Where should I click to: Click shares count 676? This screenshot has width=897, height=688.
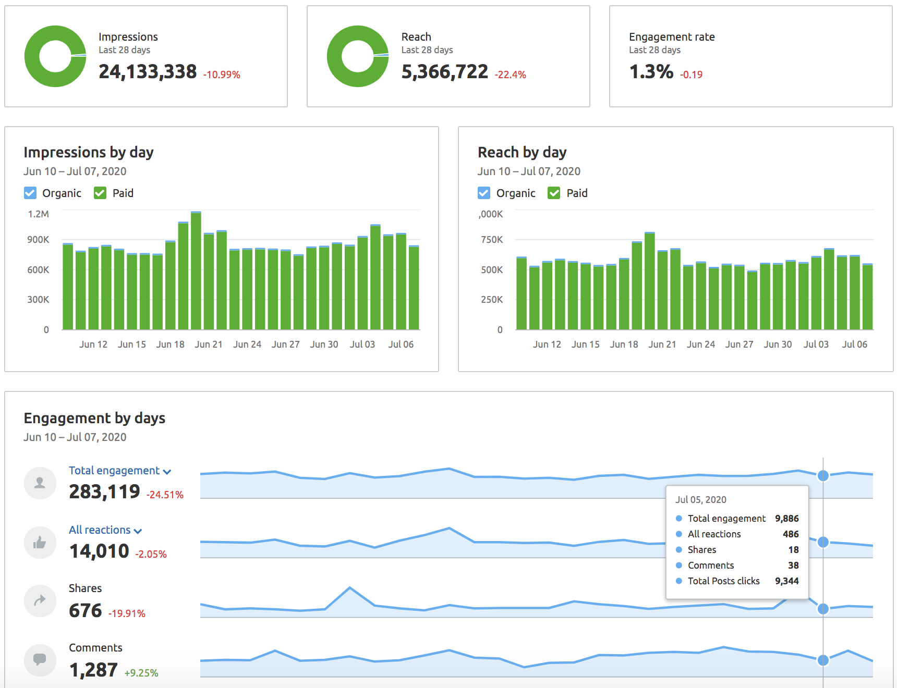click(x=86, y=610)
